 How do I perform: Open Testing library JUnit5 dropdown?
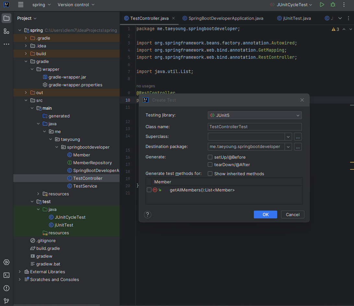click(x=254, y=115)
